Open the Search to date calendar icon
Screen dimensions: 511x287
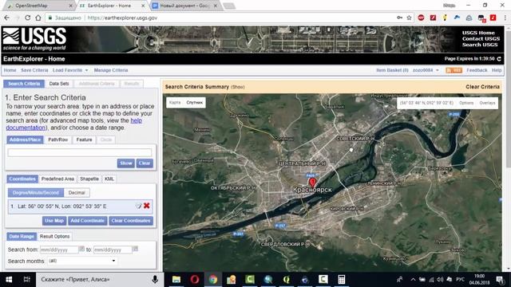coord(135,249)
